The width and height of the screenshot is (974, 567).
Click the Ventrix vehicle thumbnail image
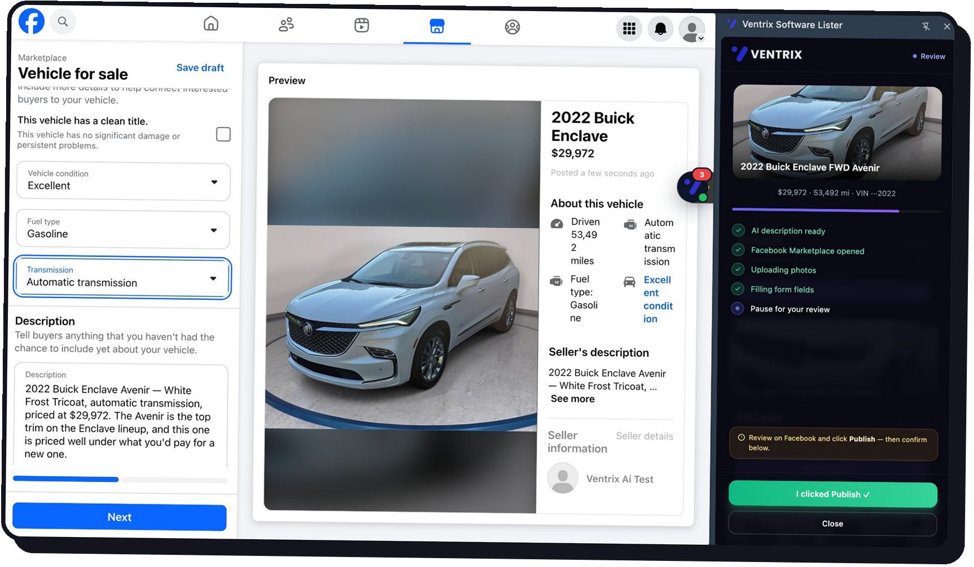836,132
